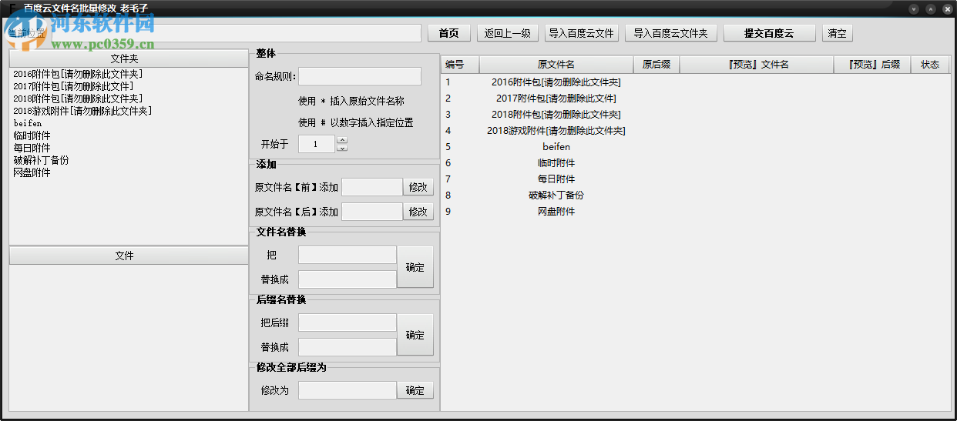
Task: Click the 把 field under 文件名替换
Action: click(348, 255)
